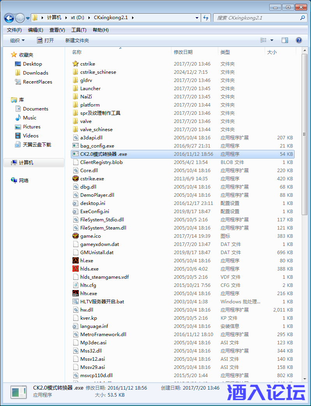Select the hl.exe Half-Life icon
This screenshot has width=311, height=406.
[76, 260]
